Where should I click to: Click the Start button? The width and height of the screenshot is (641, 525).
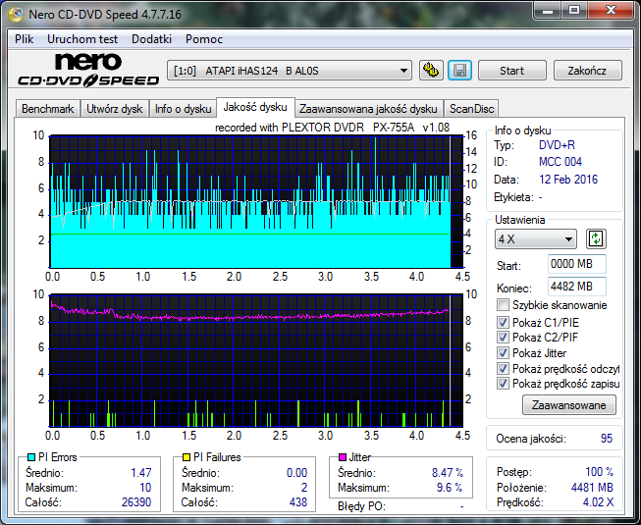pyautogui.click(x=511, y=71)
